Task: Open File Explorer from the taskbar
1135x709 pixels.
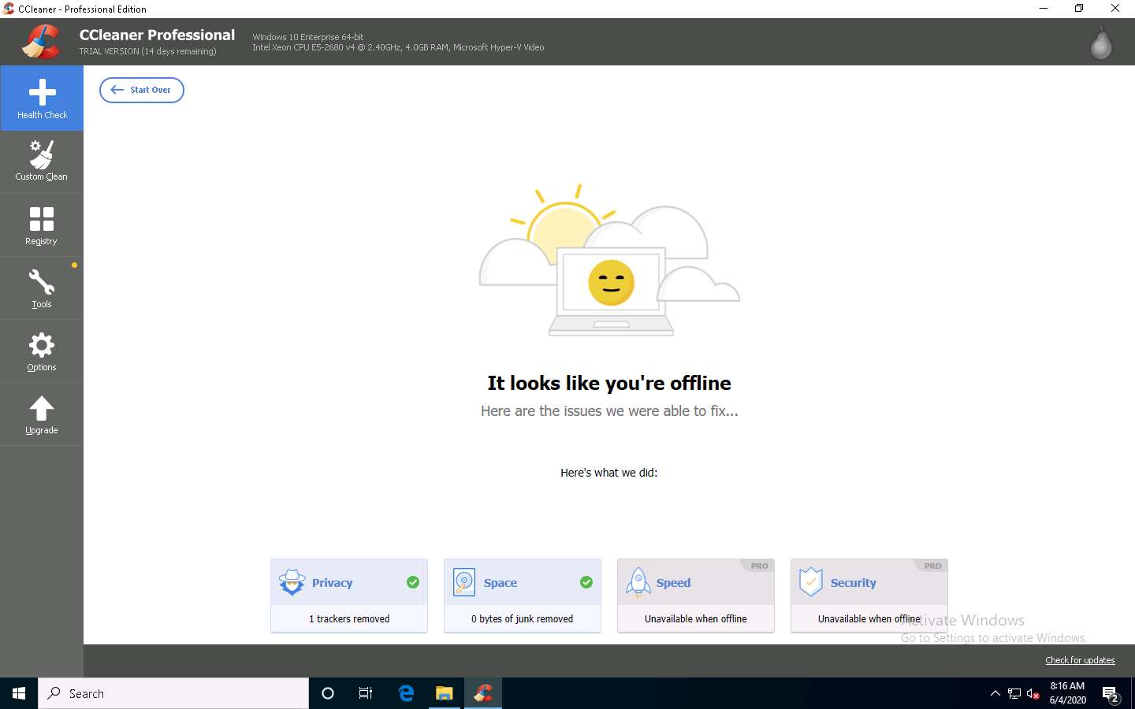Action: pyautogui.click(x=445, y=693)
